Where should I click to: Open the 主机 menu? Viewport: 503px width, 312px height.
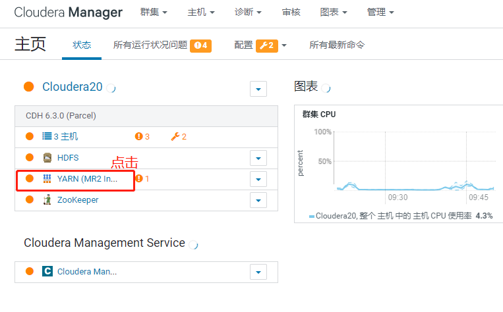point(201,12)
